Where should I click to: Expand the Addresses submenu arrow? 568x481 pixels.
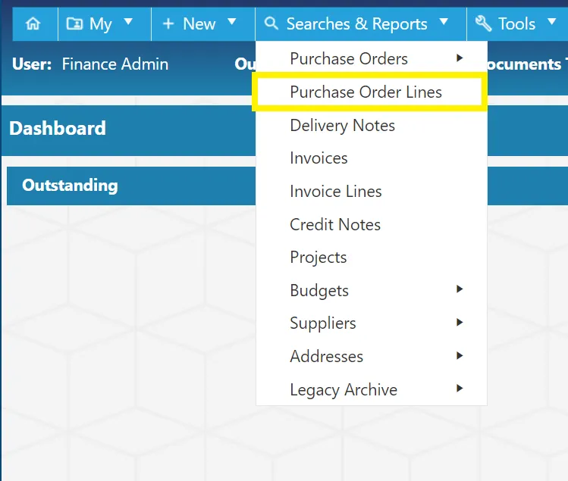click(x=460, y=355)
